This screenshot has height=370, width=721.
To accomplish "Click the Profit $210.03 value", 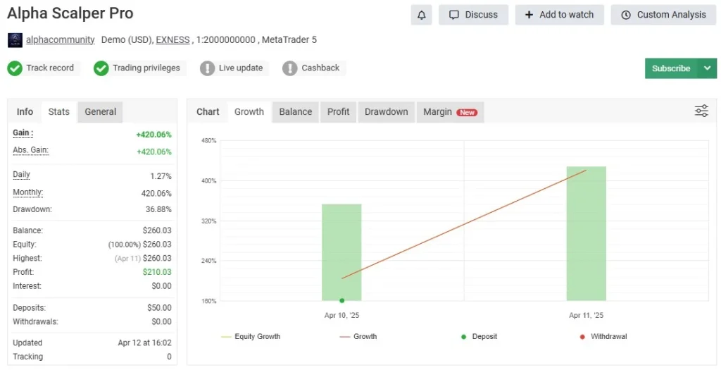I will pos(157,272).
